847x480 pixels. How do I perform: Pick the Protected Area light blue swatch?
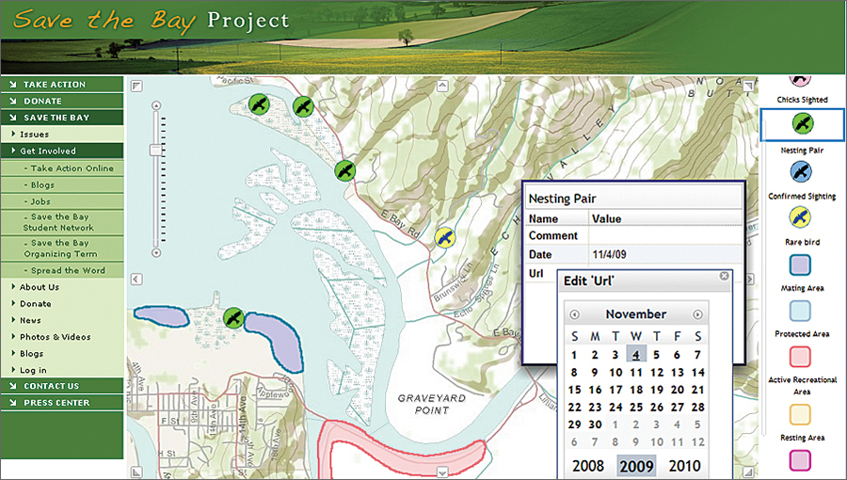tap(800, 311)
